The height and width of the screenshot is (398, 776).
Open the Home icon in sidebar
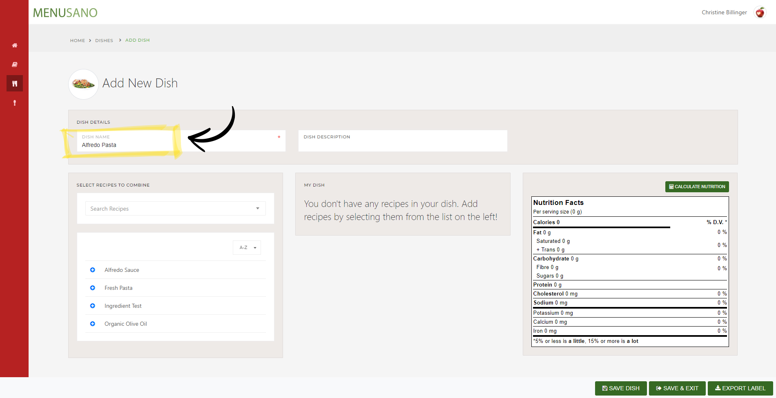click(15, 45)
